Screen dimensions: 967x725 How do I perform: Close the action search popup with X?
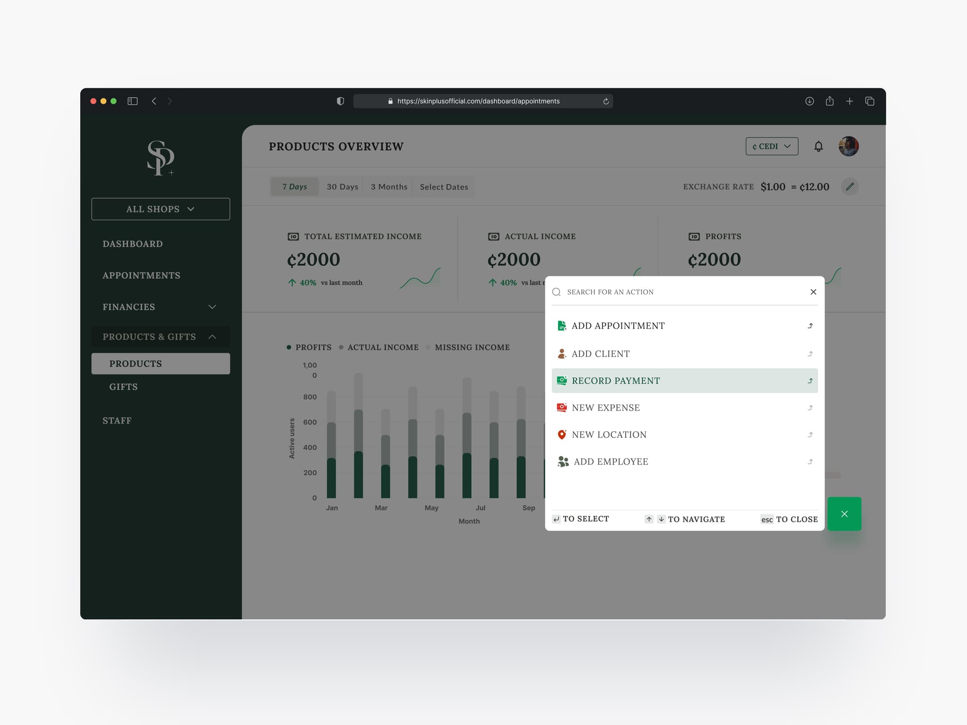813,292
